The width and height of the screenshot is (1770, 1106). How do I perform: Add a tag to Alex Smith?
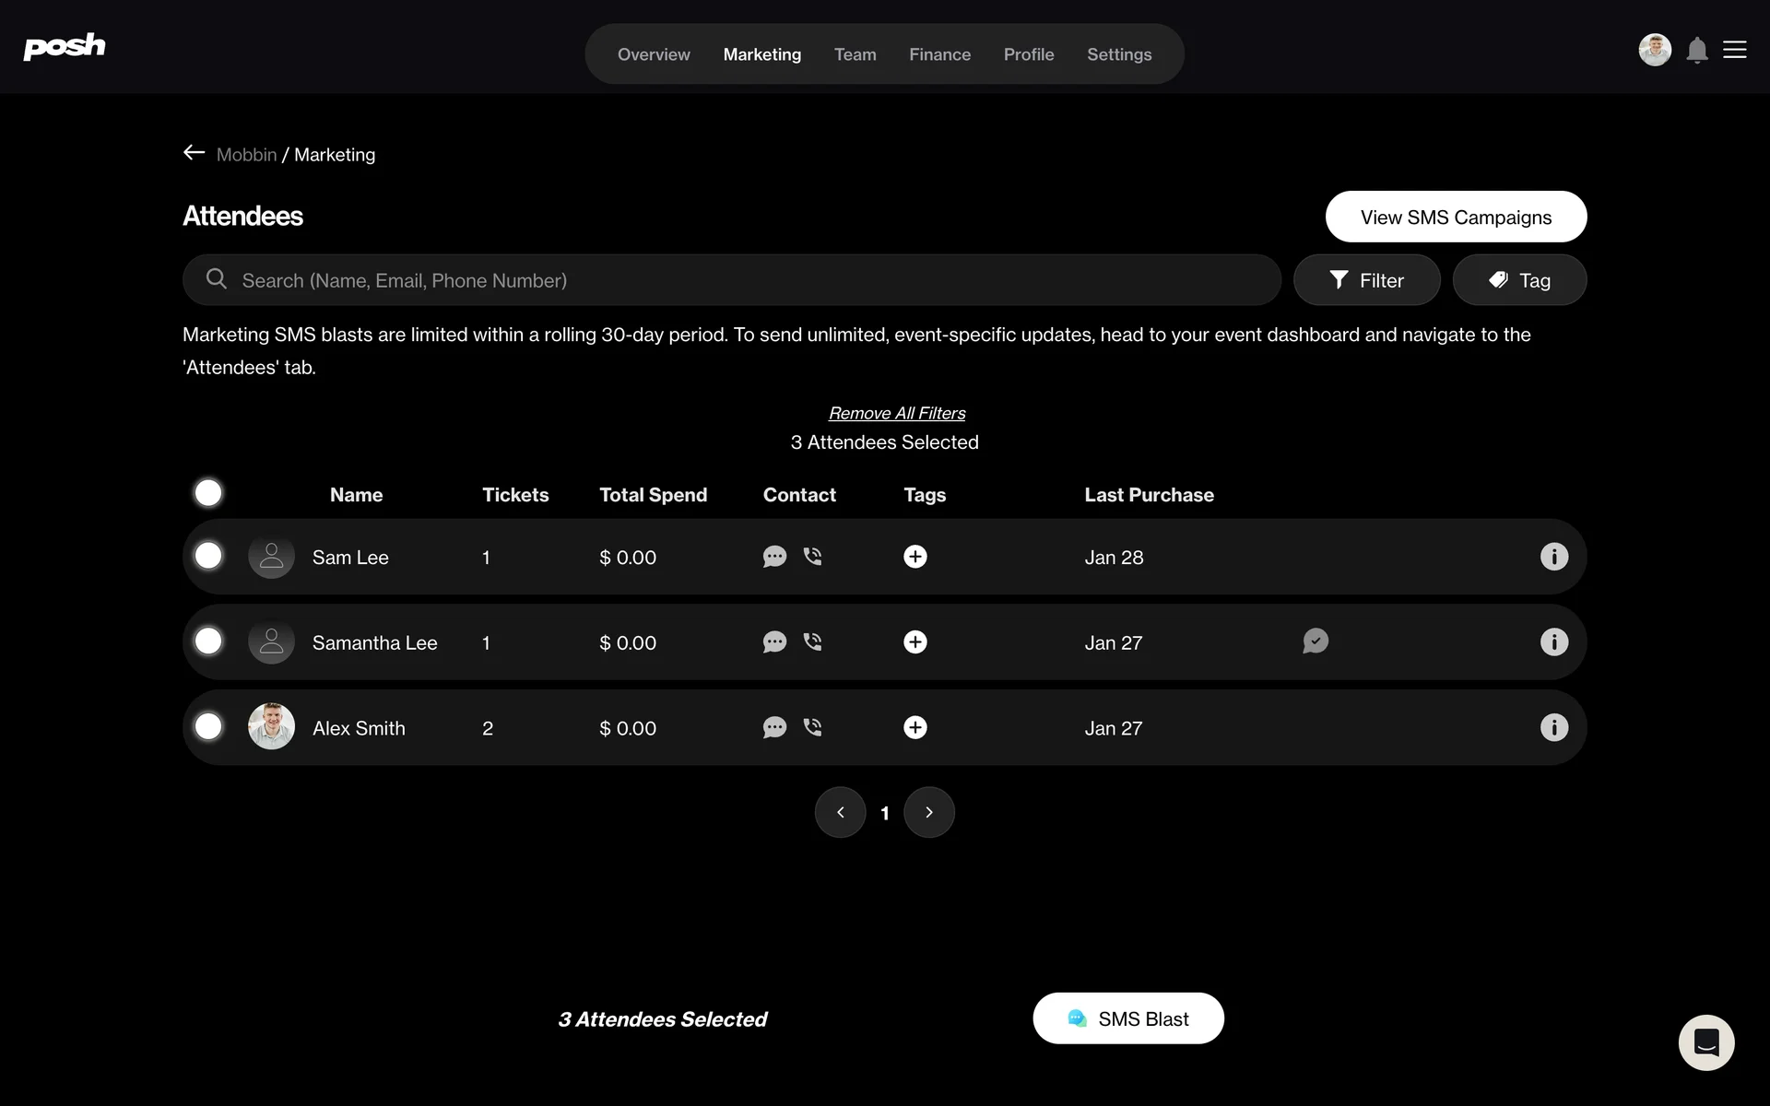914,727
